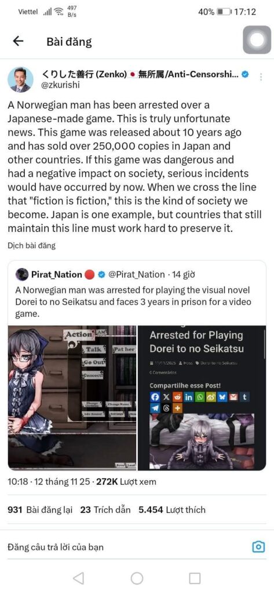Tap Dịch bài đăng to translate
The image size is (274, 594).
click(31, 245)
